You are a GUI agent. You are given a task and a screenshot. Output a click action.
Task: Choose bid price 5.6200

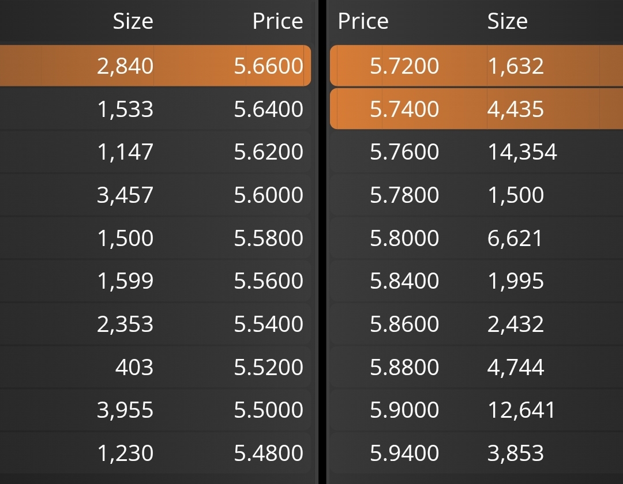coord(269,152)
